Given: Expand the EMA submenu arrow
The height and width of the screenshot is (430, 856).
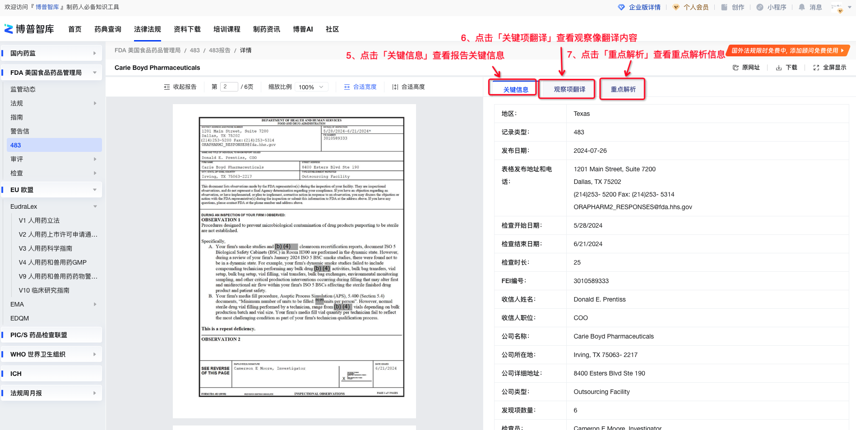Looking at the screenshot, I should click(95, 304).
